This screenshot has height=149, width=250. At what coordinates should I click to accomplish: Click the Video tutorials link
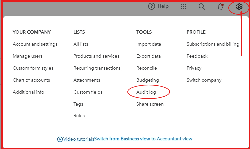pyautogui.click(x=79, y=139)
